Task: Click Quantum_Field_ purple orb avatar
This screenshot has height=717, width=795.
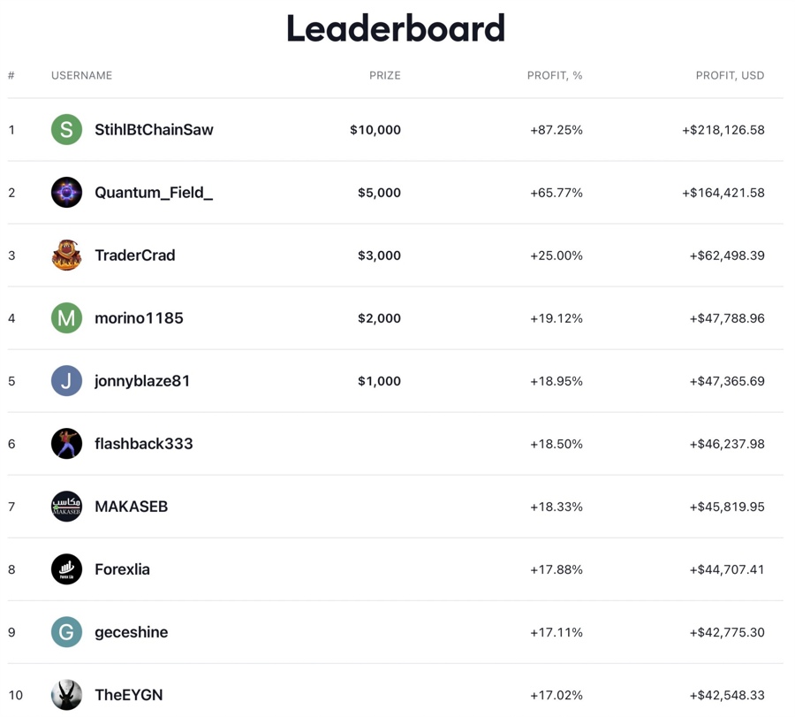Action: 66,193
